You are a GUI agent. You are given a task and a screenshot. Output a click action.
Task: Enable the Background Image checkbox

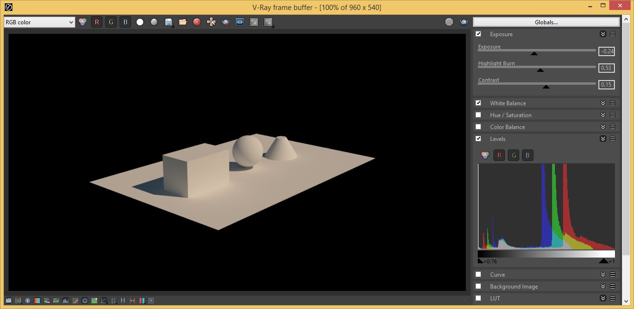[x=478, y=286]
